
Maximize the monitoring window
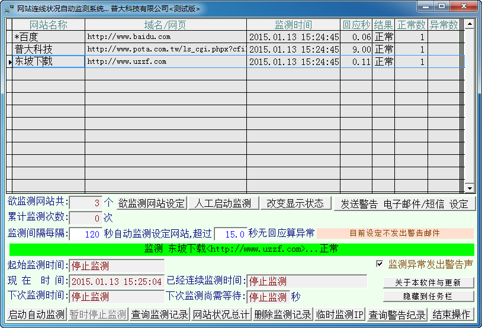[442, 6]
